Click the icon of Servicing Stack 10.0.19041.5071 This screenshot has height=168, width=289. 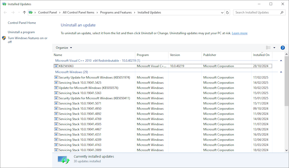click(56, 103)
